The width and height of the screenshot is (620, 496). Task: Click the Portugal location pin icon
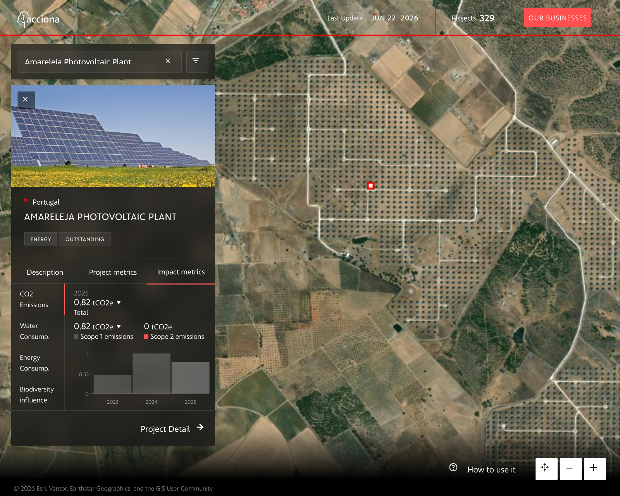coord(26,201)
